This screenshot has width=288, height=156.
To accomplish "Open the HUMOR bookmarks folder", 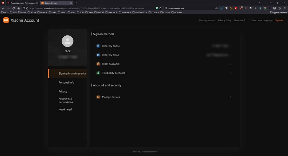I will [42, 13].
